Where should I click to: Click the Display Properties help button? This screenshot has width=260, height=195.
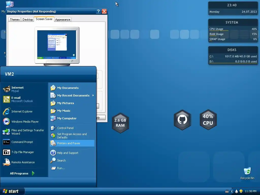(x=98, y=11)
